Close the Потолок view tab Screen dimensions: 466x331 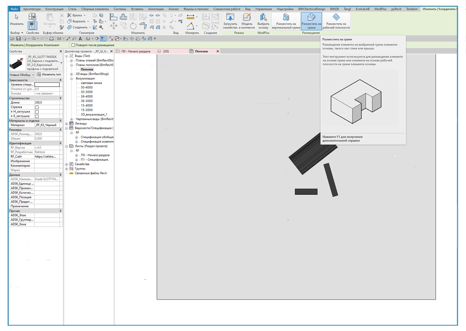pos(217,51)
